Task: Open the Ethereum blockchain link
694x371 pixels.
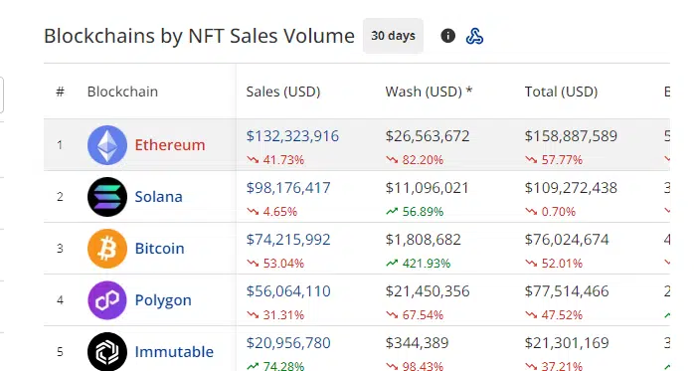Action: click(170, 145)
